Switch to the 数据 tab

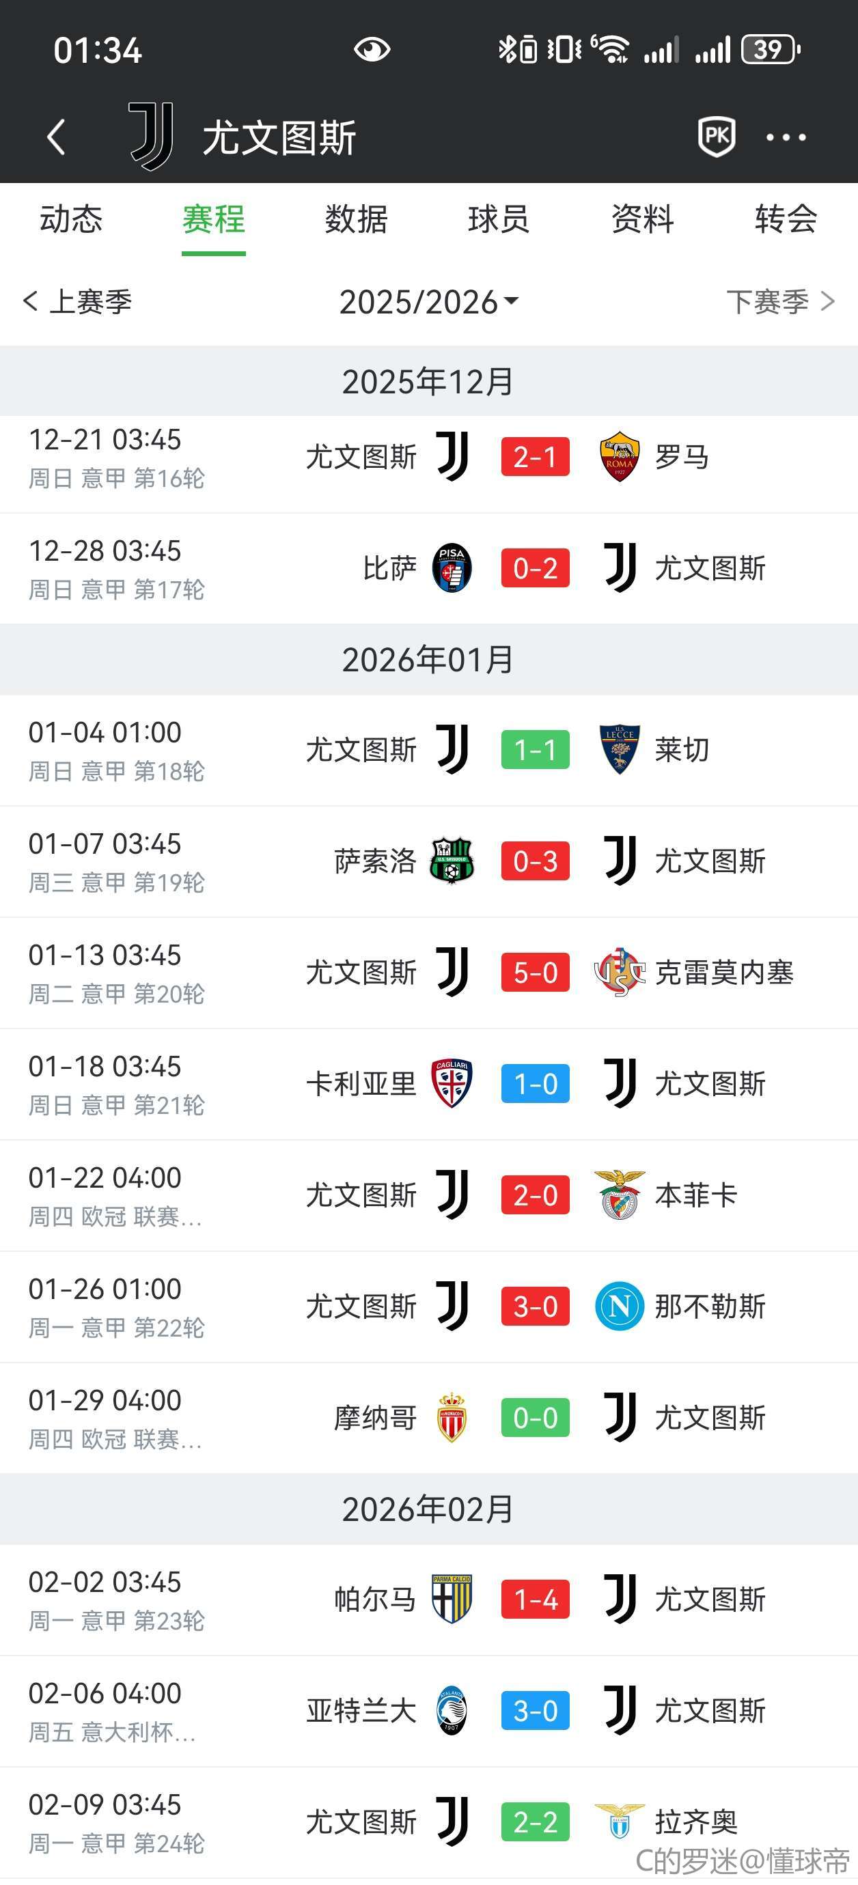click(357, 219)
